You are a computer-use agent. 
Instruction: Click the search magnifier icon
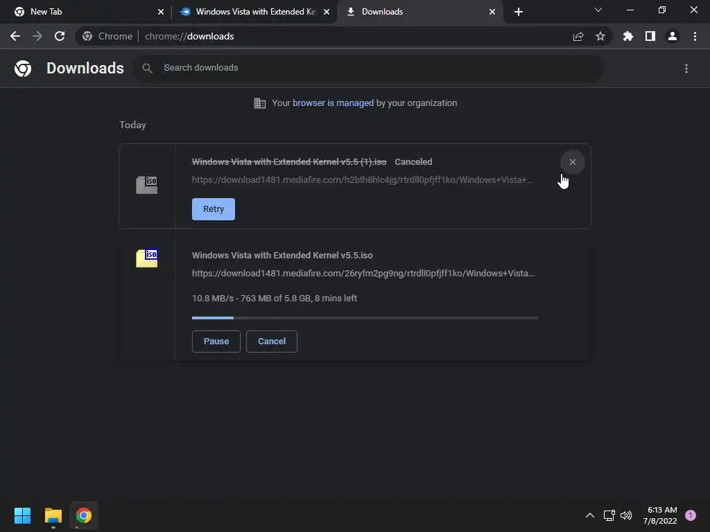147,68
